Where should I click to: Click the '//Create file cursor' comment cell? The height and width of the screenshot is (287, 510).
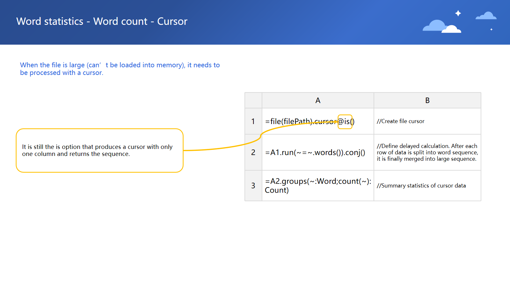point(427,121)
